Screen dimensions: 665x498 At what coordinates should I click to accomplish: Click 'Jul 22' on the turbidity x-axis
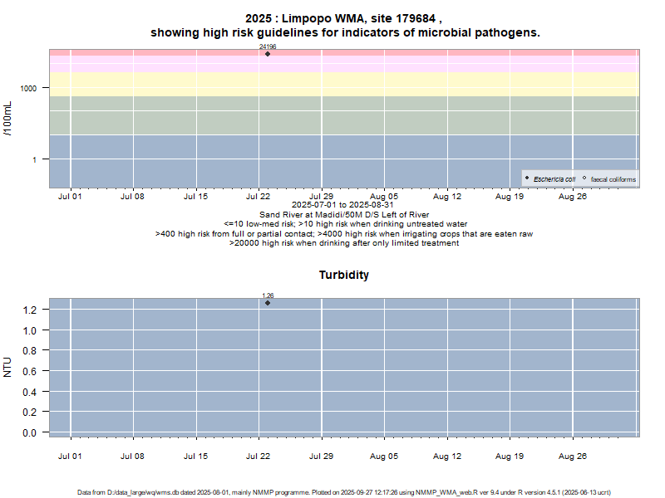tap(259, 456)
